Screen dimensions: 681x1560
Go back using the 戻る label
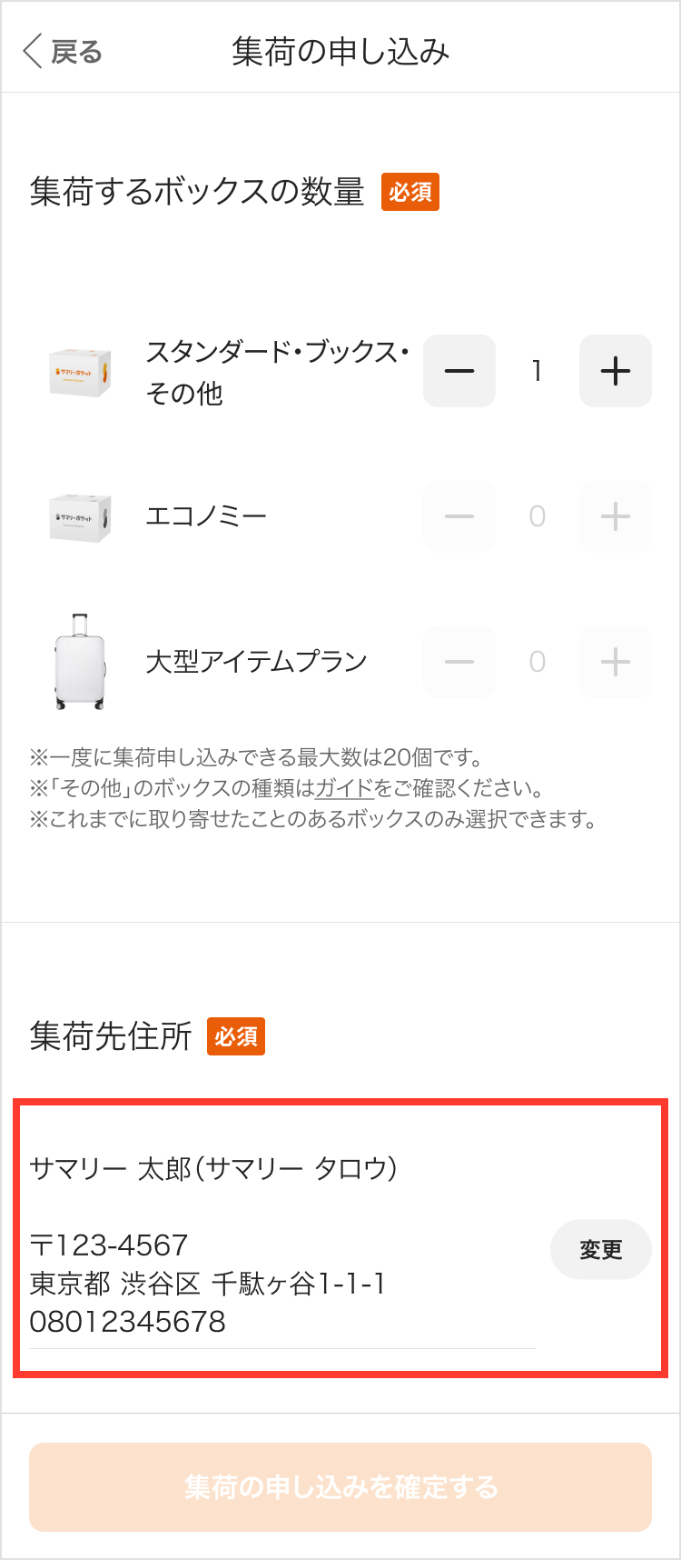[76, 52]
